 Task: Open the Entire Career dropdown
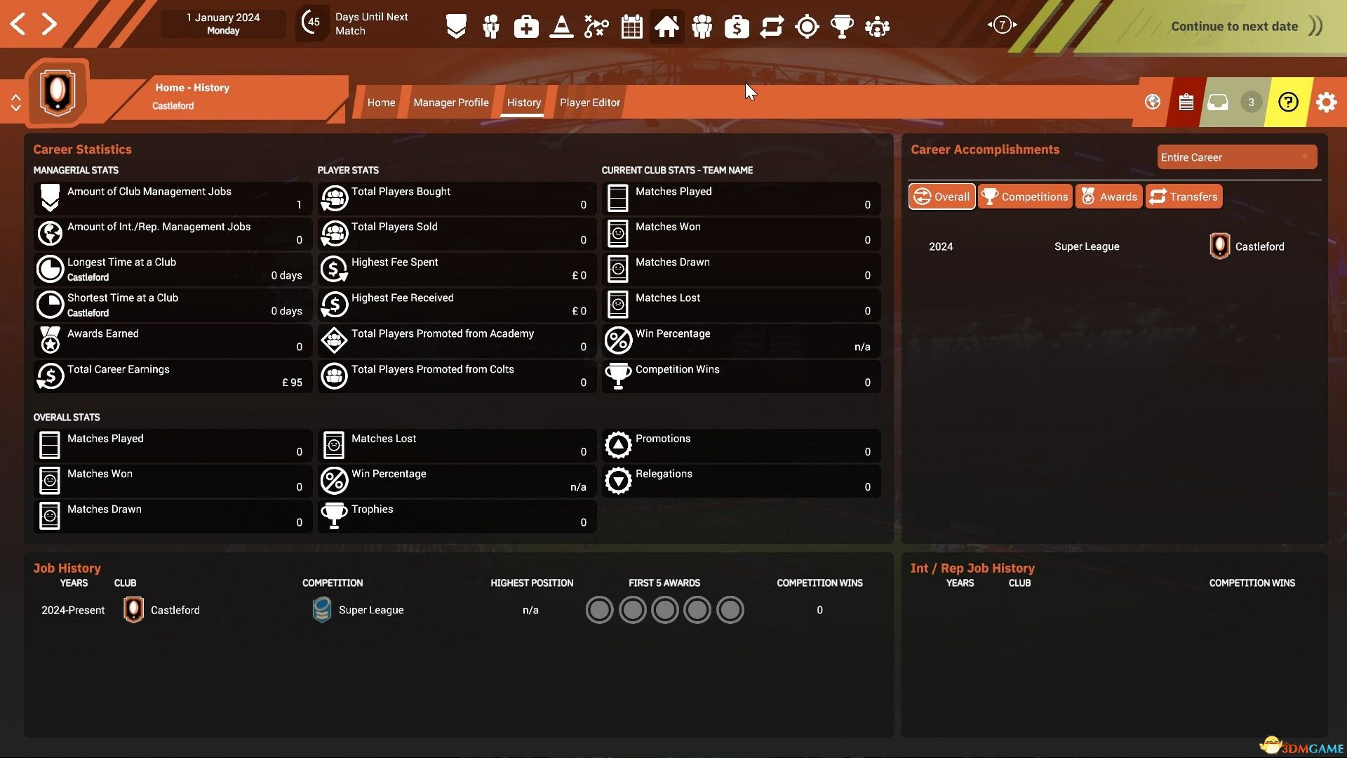point(1236,157)
